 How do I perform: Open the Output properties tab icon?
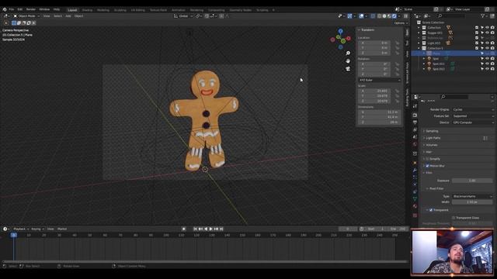415,122
